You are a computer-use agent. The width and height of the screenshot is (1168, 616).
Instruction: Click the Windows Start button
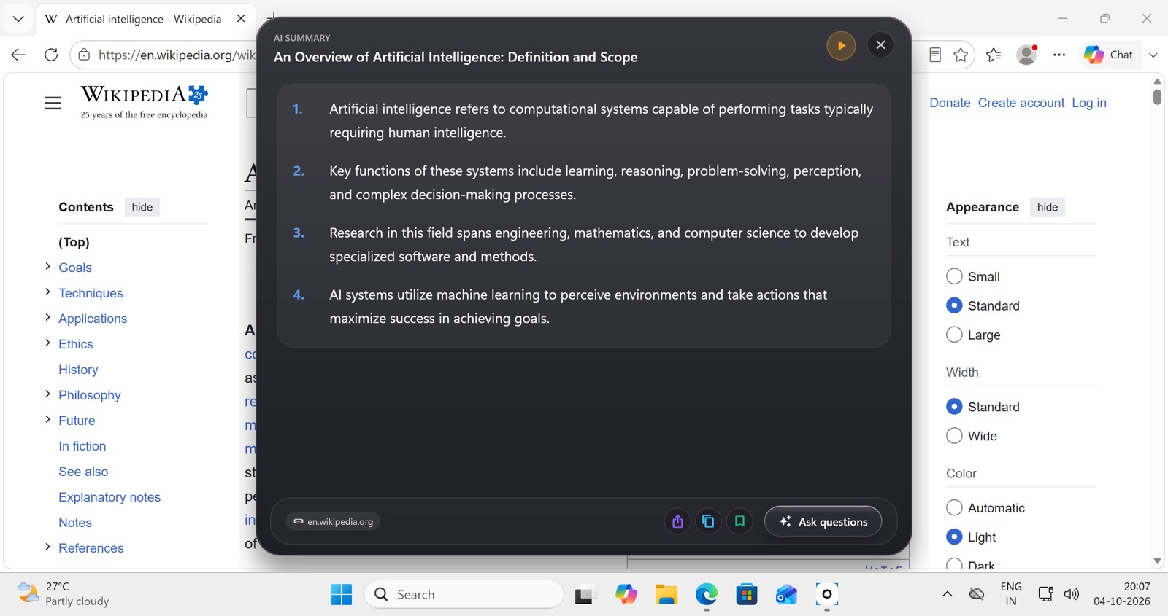[x=341, y=594]
